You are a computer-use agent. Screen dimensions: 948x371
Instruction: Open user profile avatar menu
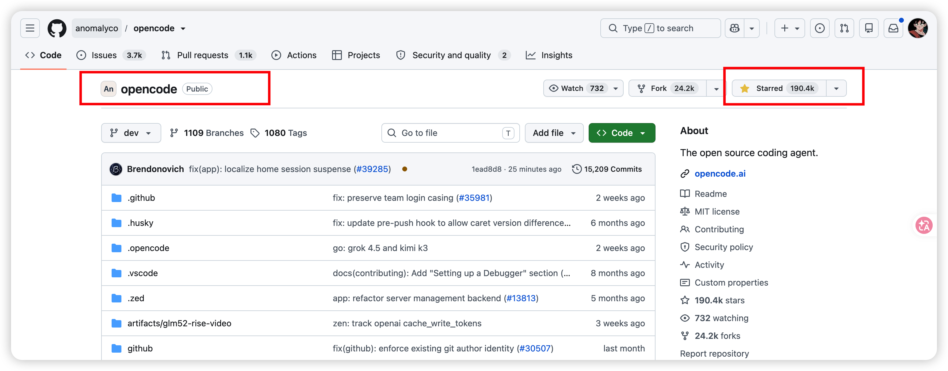(x=918, y=28)
